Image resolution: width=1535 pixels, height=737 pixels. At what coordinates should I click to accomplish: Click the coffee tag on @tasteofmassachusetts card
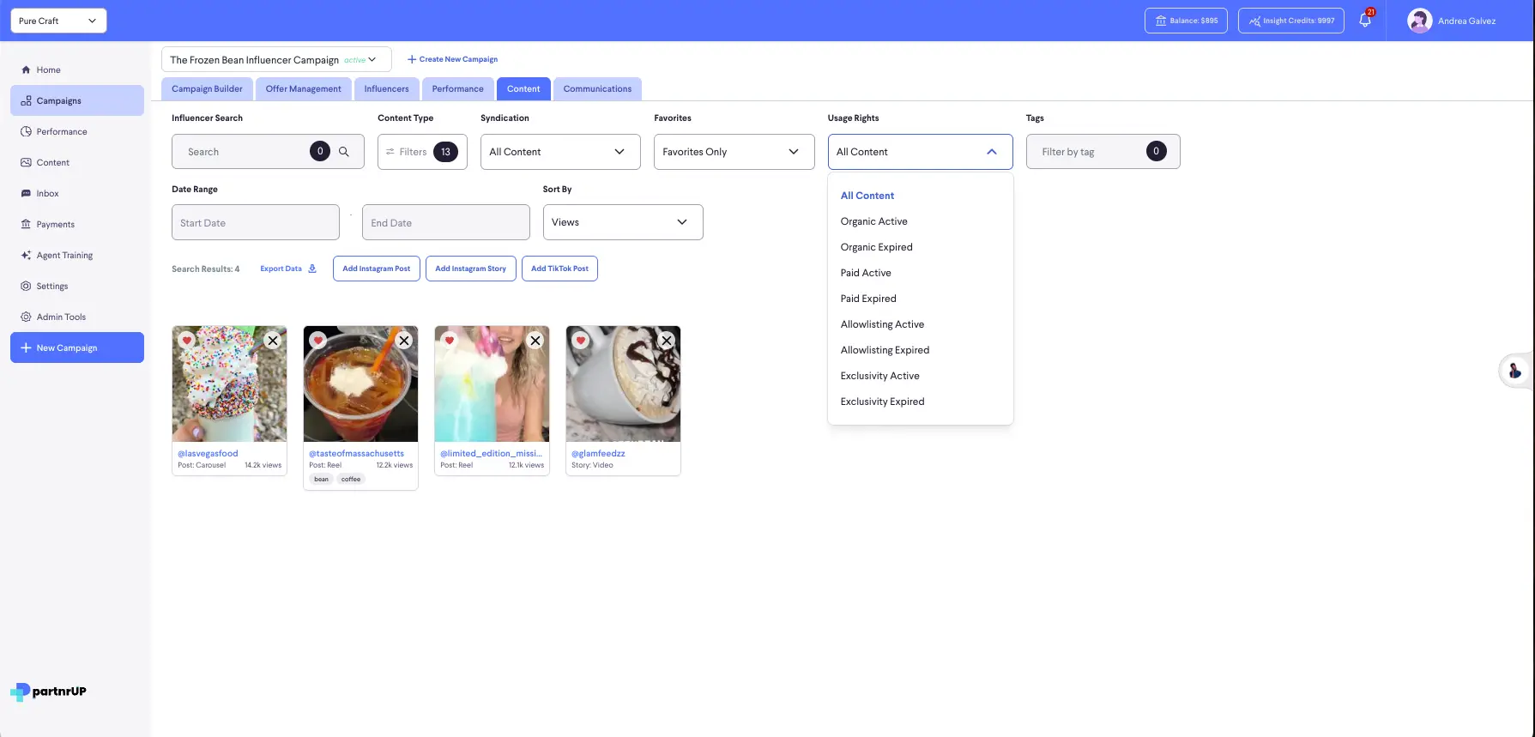coord(351,480)
